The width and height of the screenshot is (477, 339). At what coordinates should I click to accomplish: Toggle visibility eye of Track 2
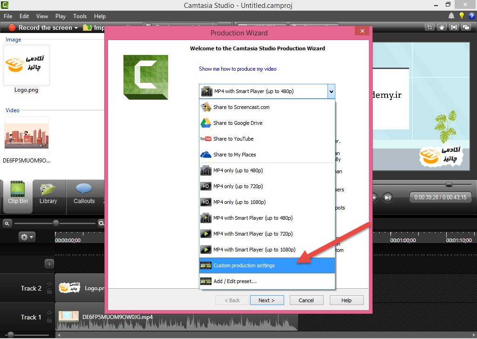(49, 284)
